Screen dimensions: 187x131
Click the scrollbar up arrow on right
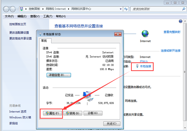pos(185,21)
